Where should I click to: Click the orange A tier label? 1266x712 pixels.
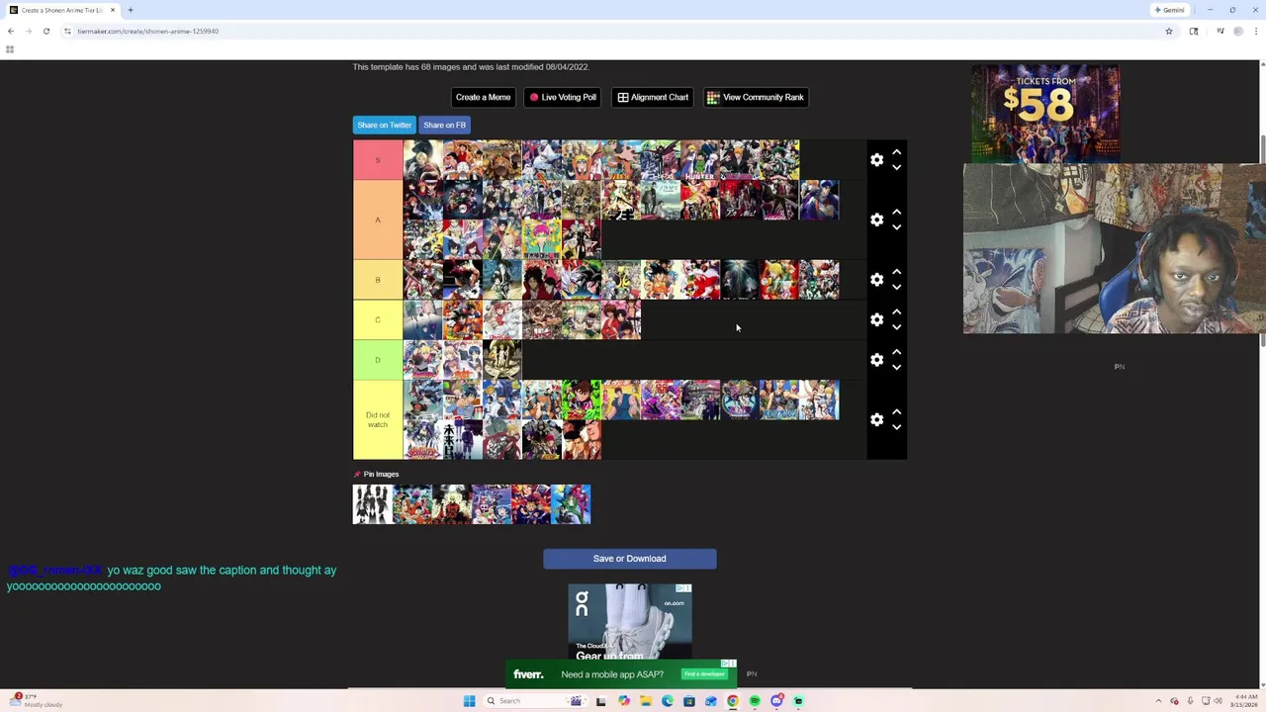[378, 220]
